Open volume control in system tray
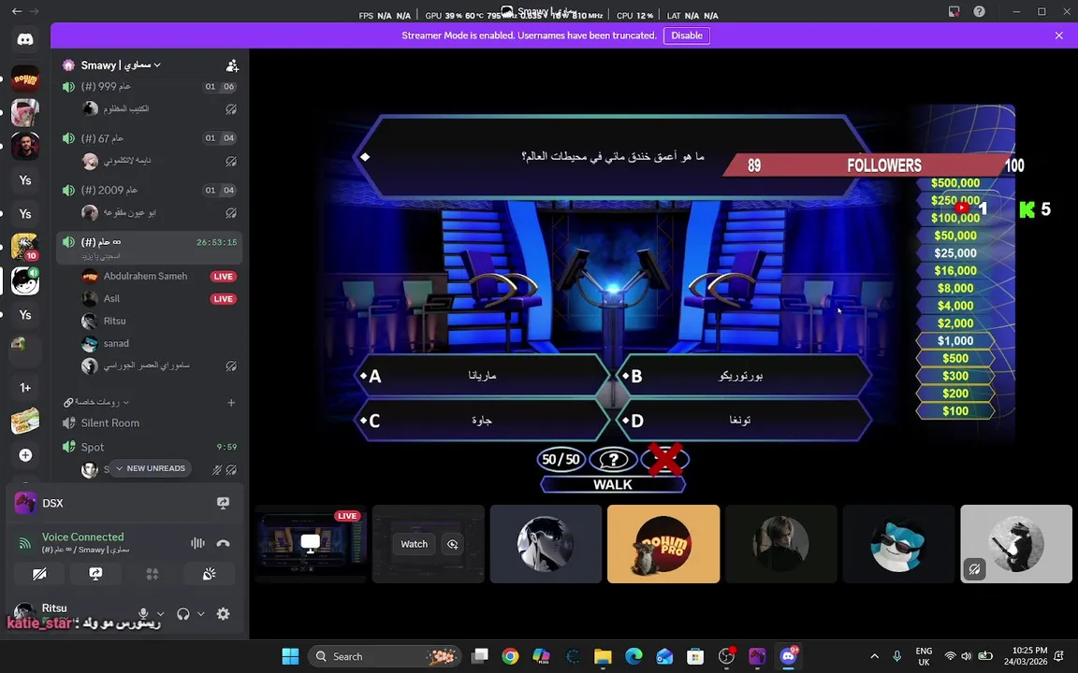Image resolution: width=1078 pixels, height=673 pixels. 966,656
